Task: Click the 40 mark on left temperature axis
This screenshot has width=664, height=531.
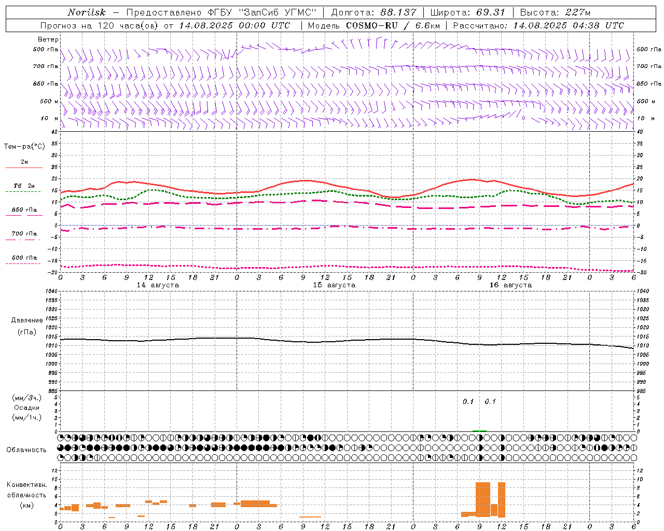Action: 54,132
